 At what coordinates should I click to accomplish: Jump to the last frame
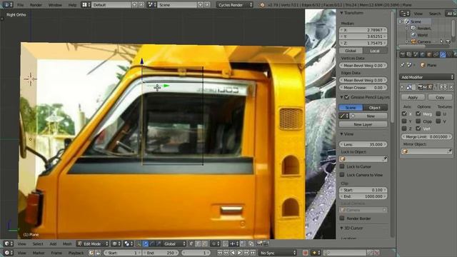[x=253, y=253]
